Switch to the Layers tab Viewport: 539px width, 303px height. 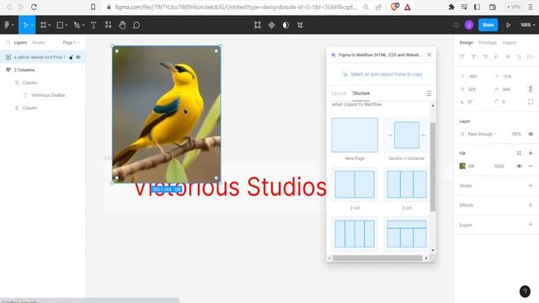point(20,43)
